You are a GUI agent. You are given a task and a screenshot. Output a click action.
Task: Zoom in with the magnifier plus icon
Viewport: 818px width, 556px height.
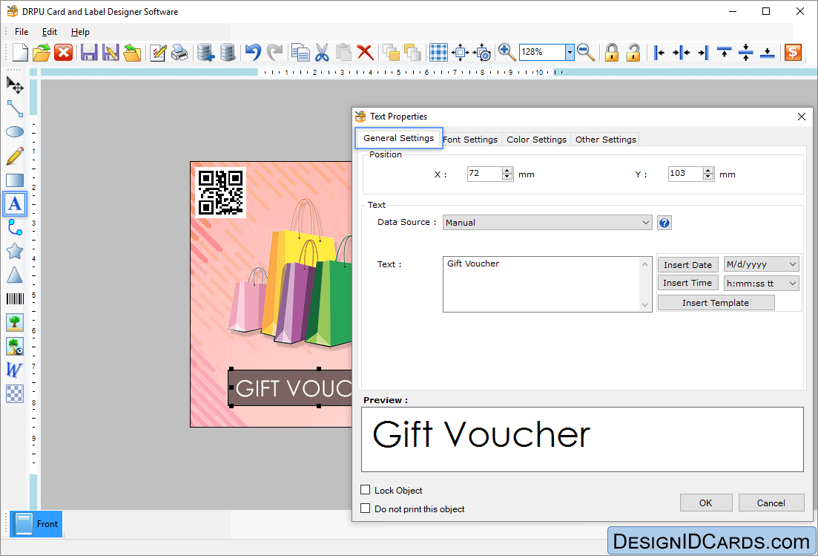507,52
